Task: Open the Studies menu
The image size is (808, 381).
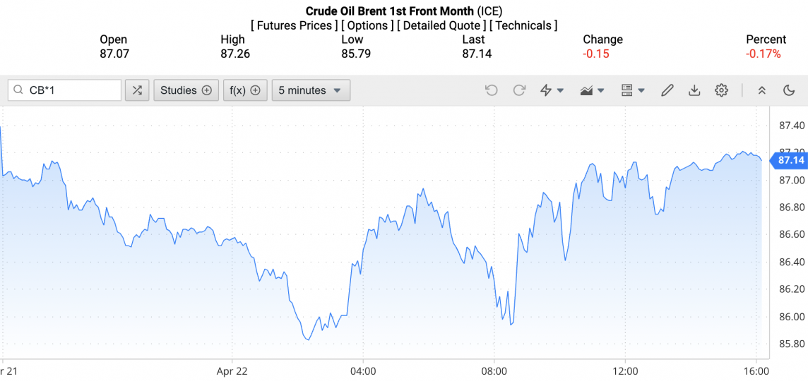Action: [186, 90]
